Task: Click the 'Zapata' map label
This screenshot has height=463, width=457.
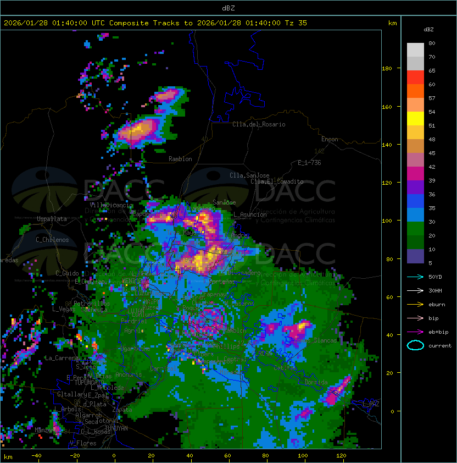Action: (x=122, y=410)
